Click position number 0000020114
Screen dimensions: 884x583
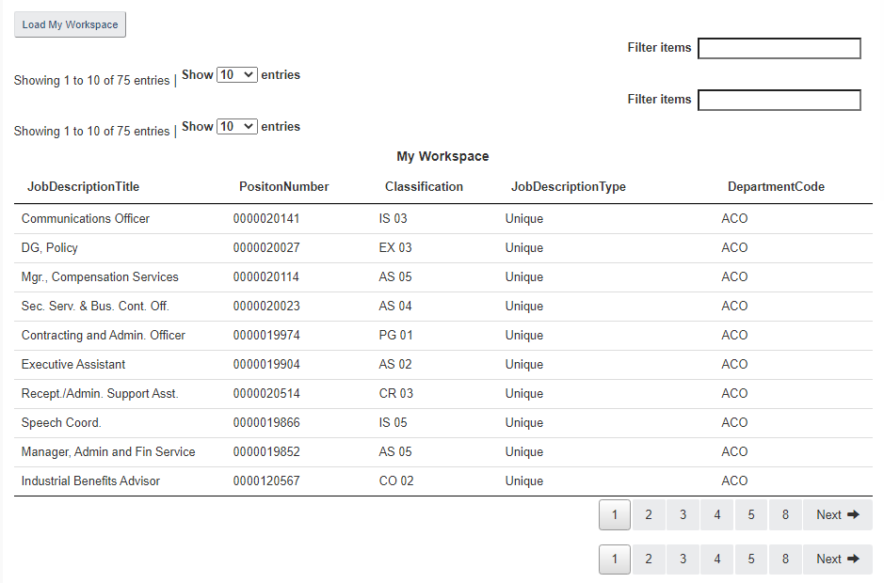[x=266, y=277]
